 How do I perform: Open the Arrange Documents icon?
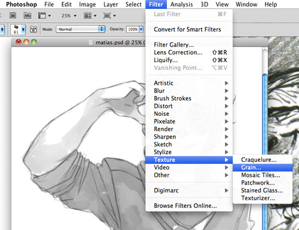87,16
